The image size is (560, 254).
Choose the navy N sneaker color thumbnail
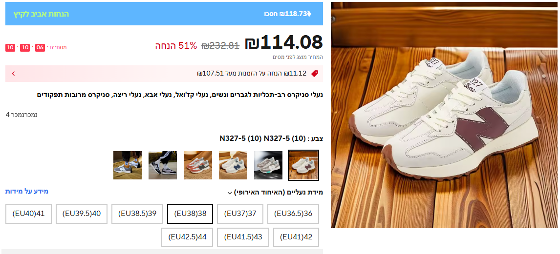[x=233, y=165]
